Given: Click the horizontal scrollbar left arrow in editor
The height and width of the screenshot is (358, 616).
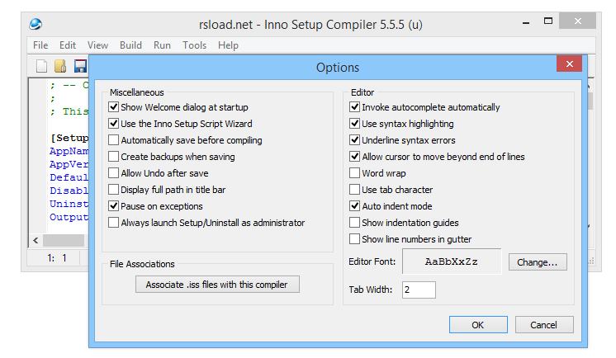Looking at the screenshot, I should click(36, 240).
